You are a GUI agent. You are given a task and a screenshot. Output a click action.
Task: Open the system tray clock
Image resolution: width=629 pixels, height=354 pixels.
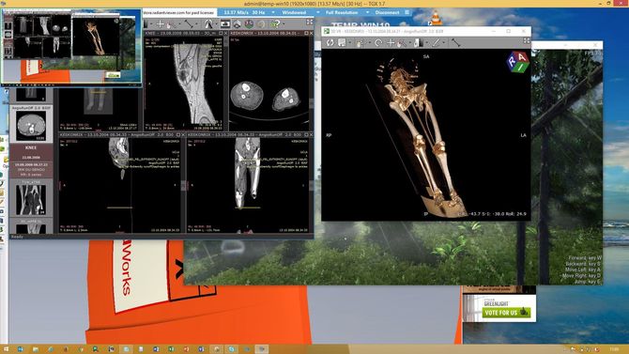(614, 349)
